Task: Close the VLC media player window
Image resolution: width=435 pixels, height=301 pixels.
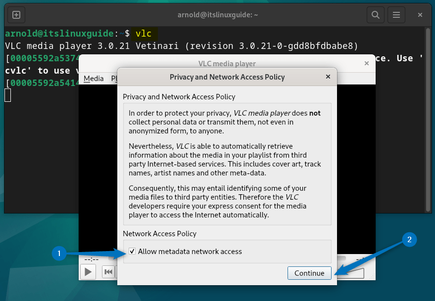Action: click(366, 63)
